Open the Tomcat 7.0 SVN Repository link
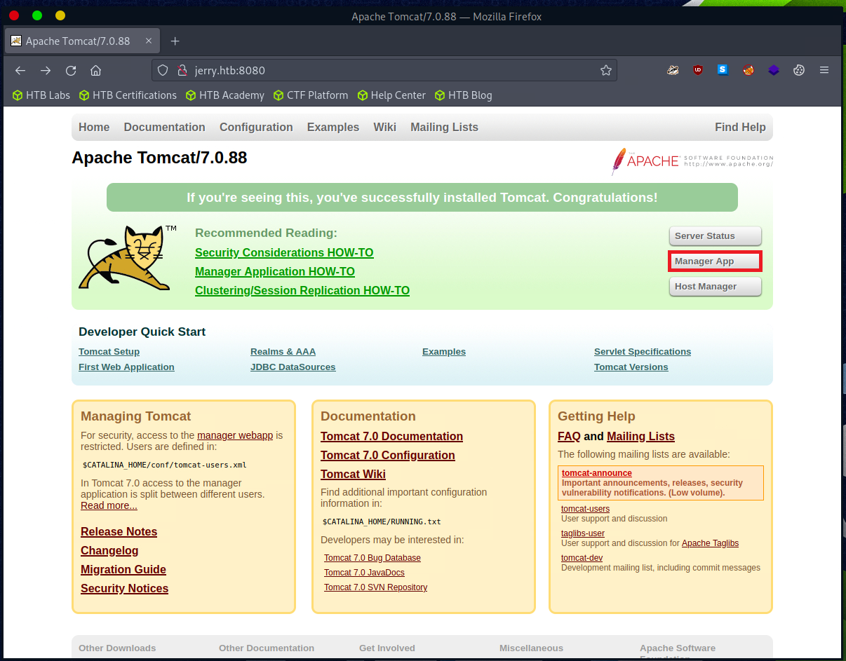 point(375,587)
